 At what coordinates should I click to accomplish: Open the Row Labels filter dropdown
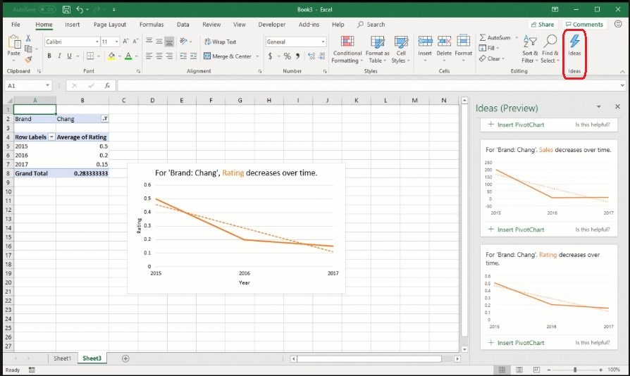pos(51,137)
